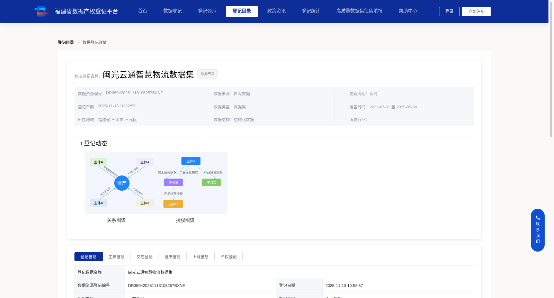The height and width of the screenshot is (298, 554).
Task: Click the 关系图谱 caption
Action: click(x=116, y=220)
